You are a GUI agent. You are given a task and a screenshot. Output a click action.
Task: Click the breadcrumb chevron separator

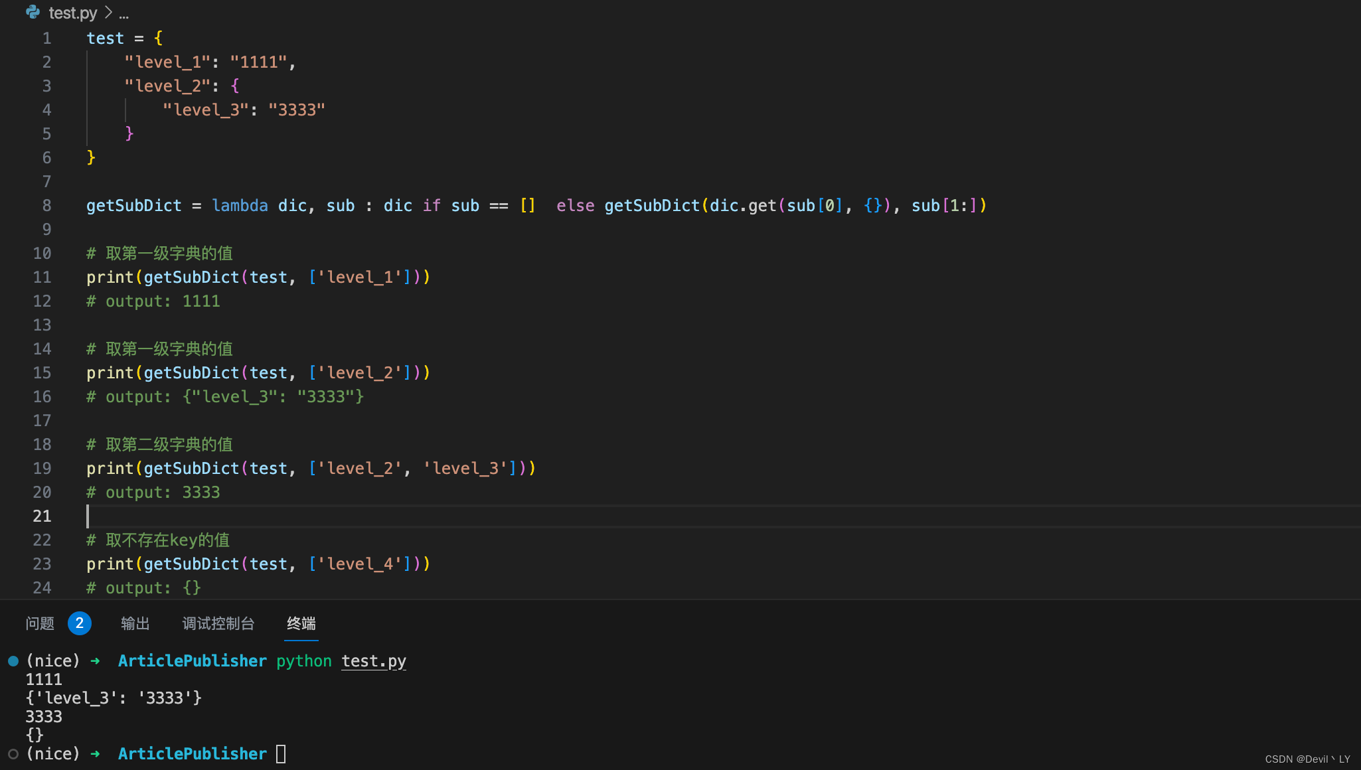click(x=108, y=13)
